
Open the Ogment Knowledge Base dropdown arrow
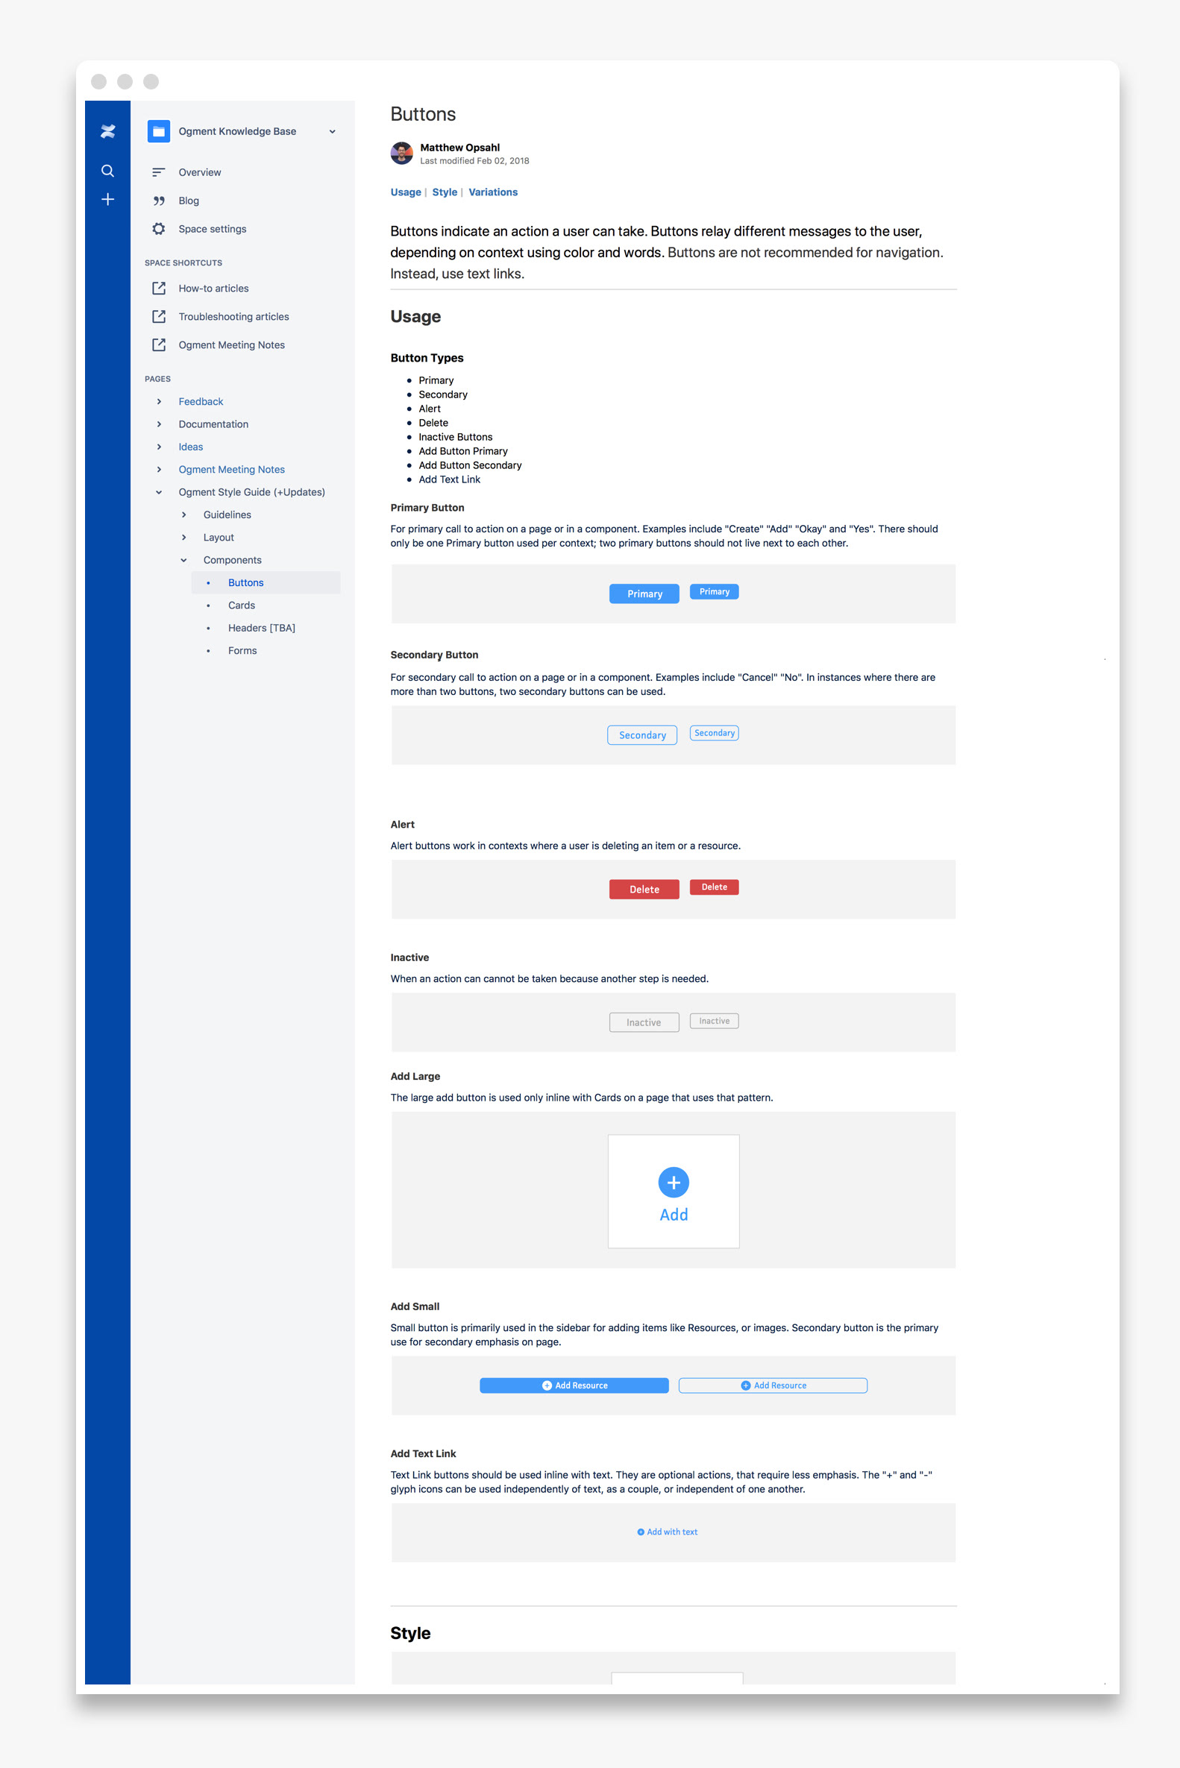[x=332, y=132]
